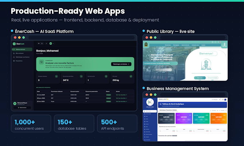
Task: Click the ÉnerCash logo in sidebar
Action: pos(18,44)
